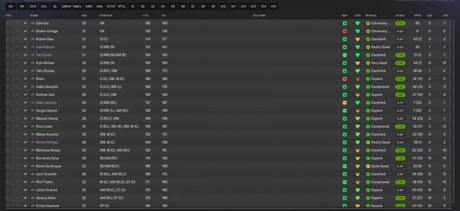Image resolution: width=460 pixels, height=211 pixels.
Task: Sort the table by the CA column header
Action: pyautogui.click(x=146, y=15)
